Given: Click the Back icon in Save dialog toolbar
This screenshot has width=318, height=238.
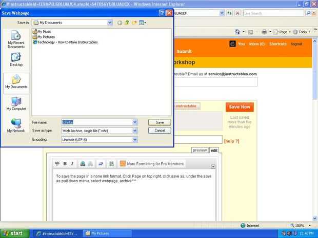Looking at the screenshot, I should click(120, 23).
